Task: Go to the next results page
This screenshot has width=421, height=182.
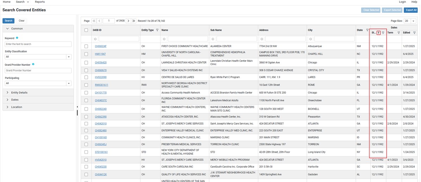Action: [128, 21]
